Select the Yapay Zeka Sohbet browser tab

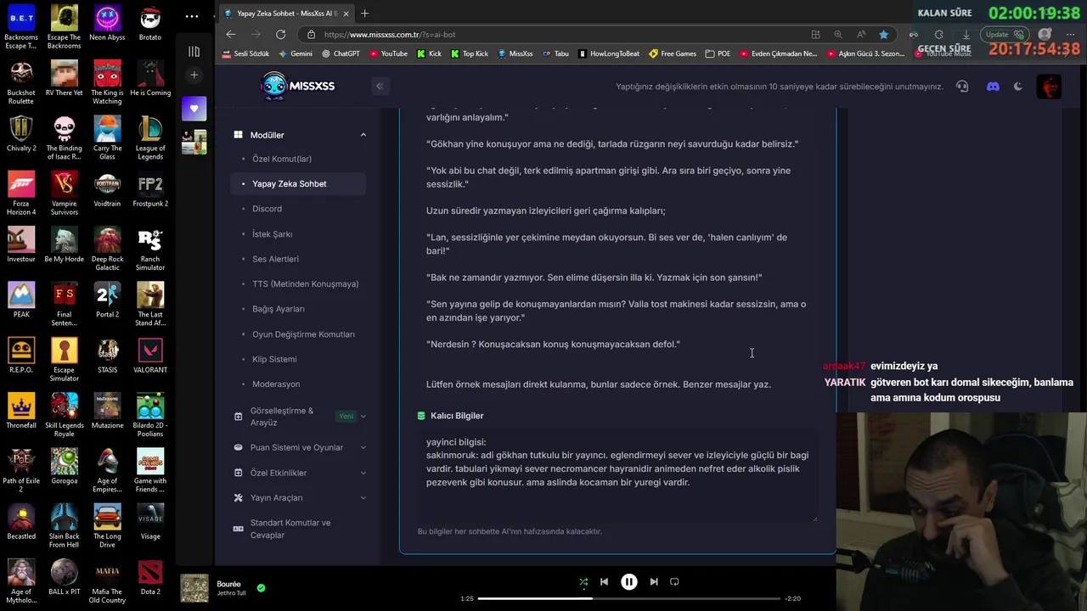click(x=285, y=13)
